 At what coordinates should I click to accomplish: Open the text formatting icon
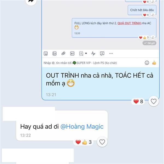coord(93,54)
